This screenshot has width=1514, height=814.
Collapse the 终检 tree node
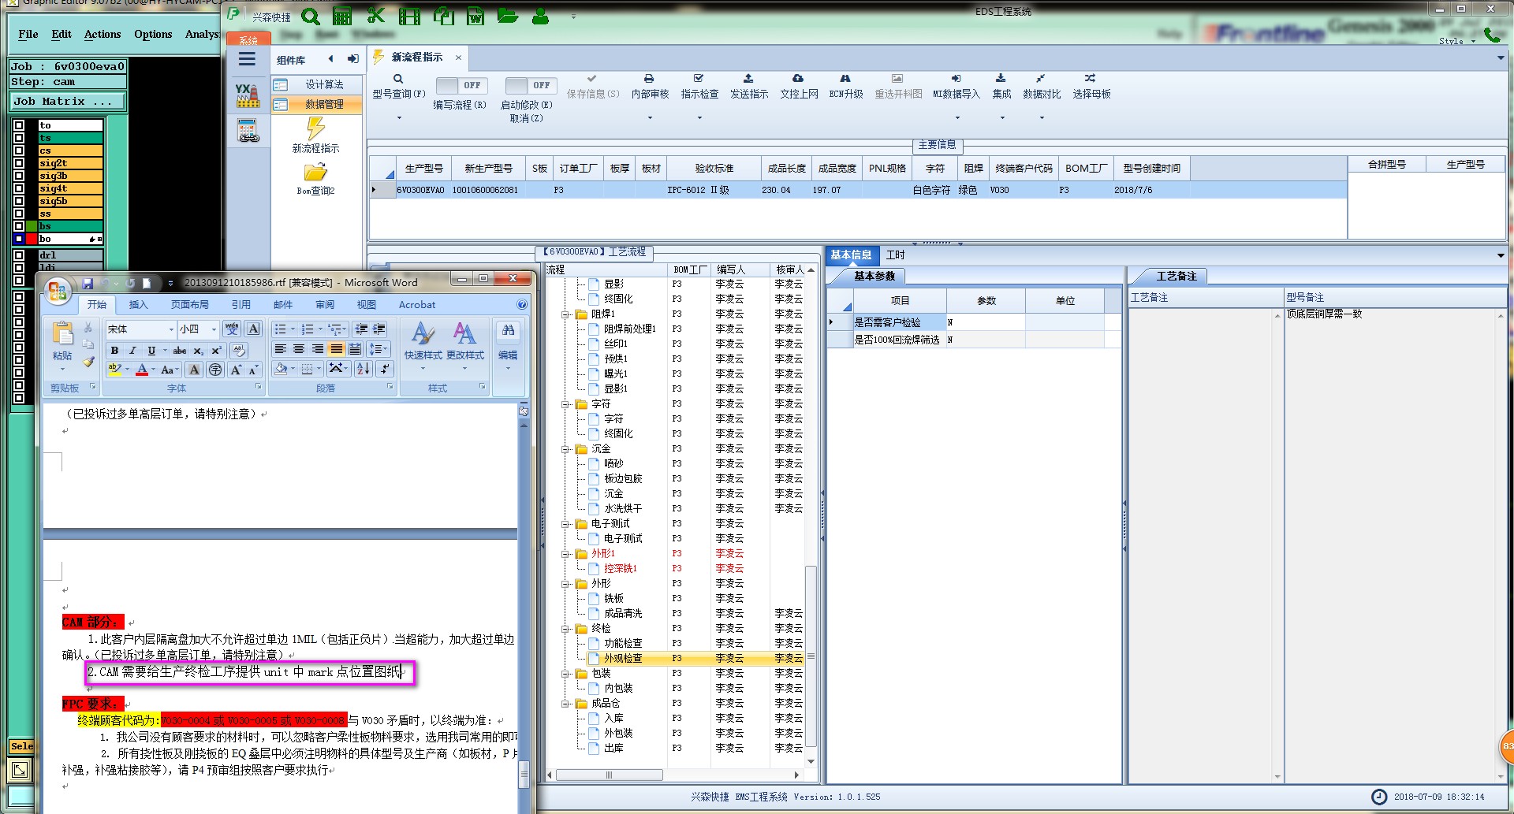pos(565,629)
